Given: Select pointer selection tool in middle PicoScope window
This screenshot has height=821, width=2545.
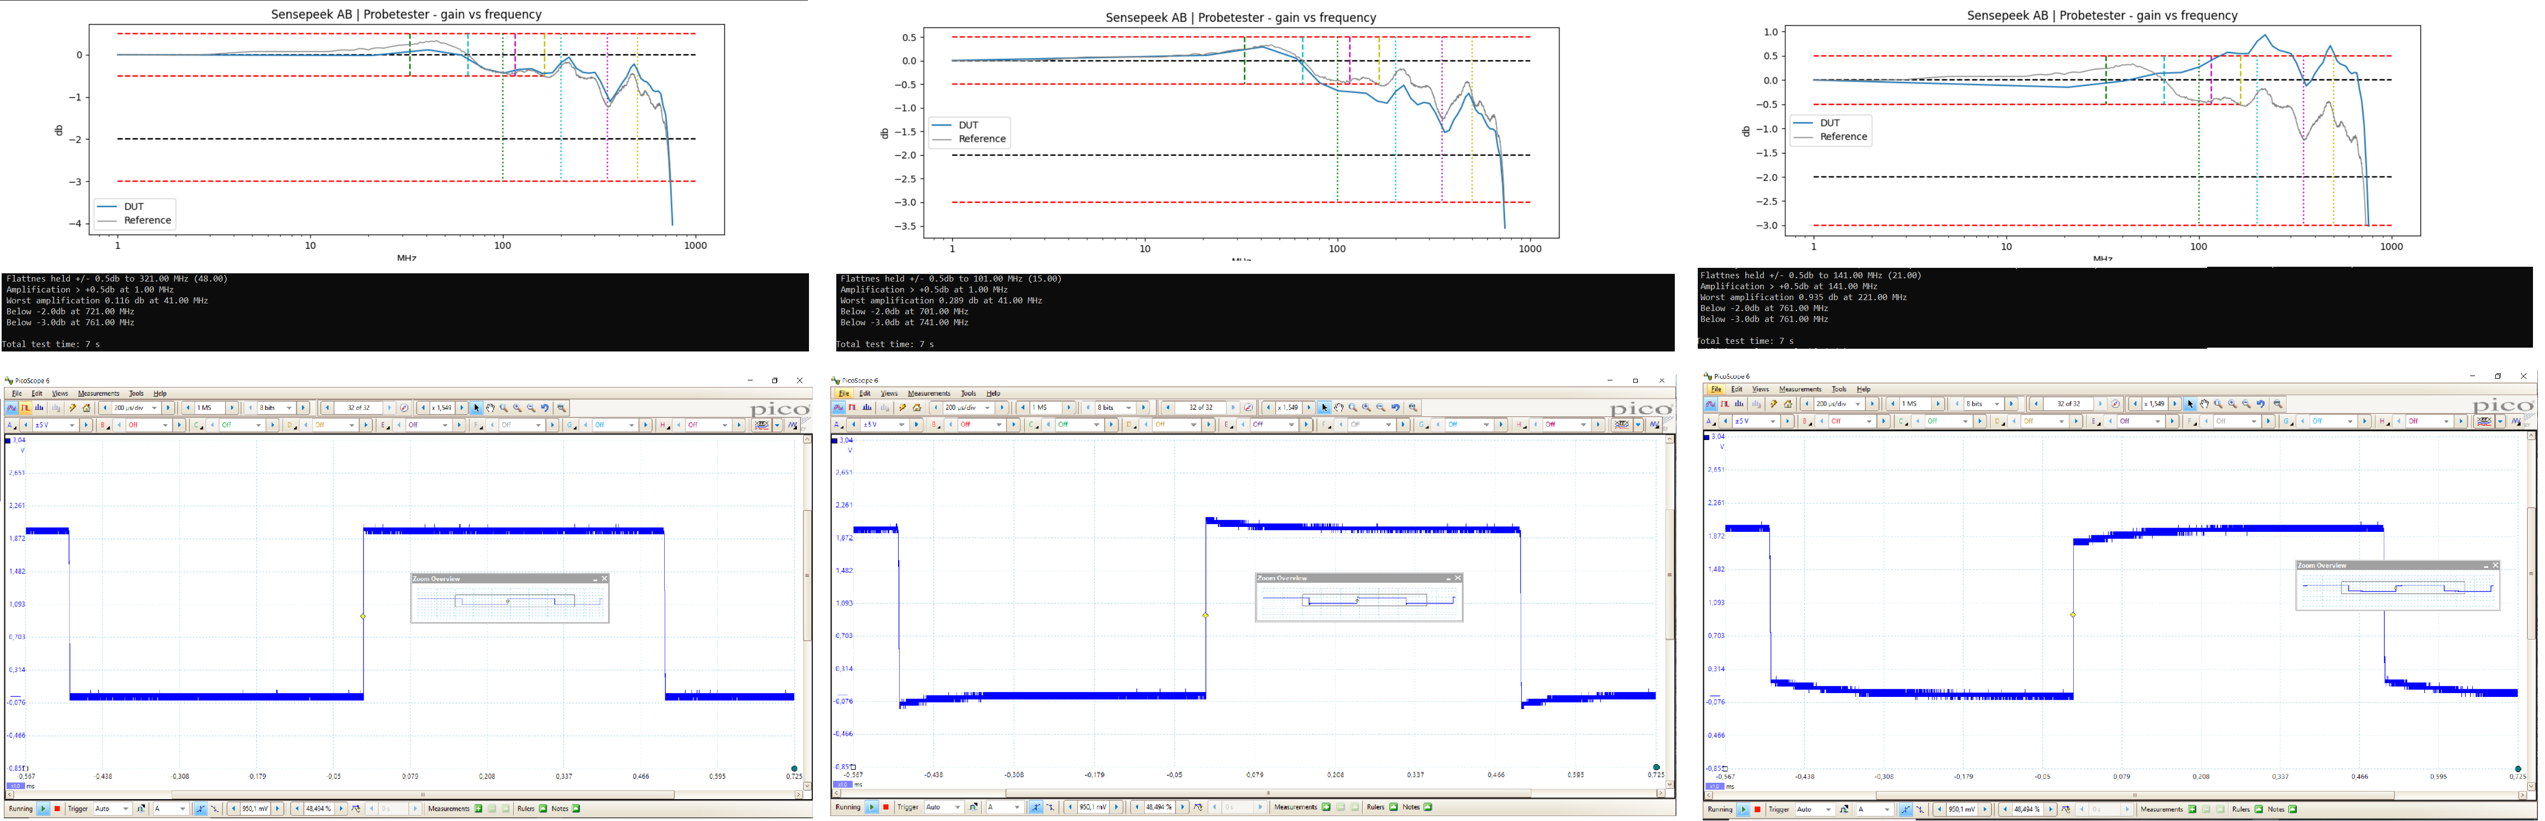Looking at the screenshot, I should click(1325, 408).
